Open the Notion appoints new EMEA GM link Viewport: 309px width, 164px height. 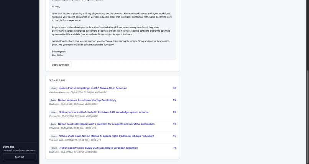[99, 148]
